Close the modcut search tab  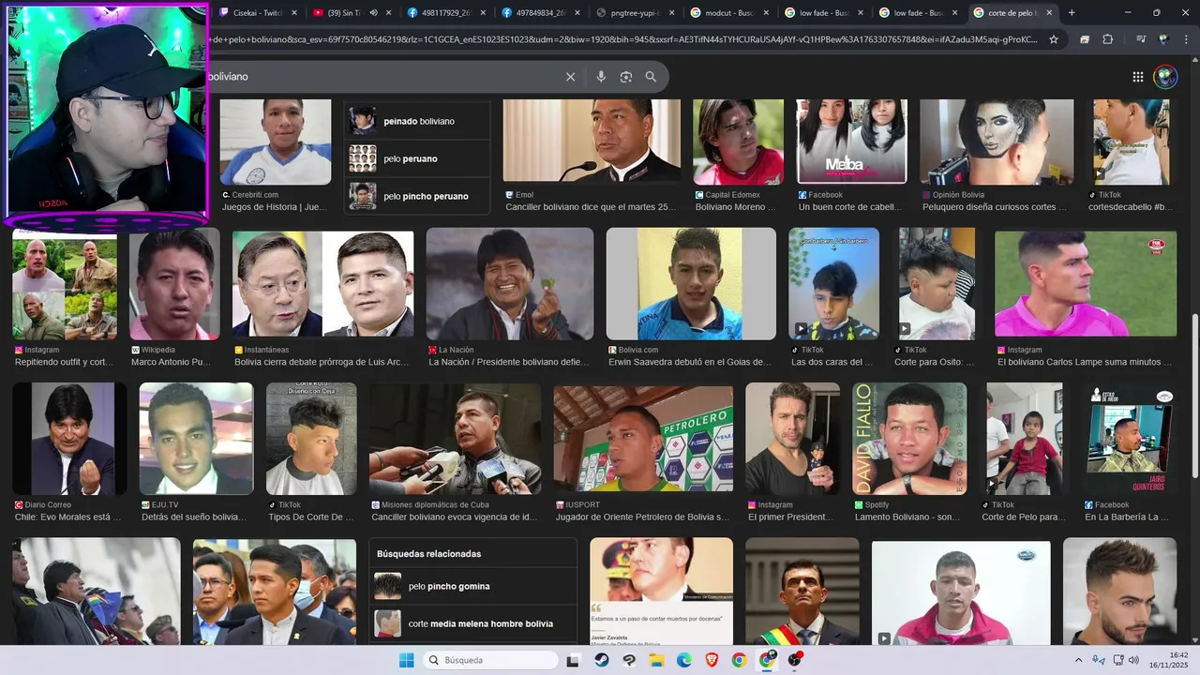[x=765, y=13]
